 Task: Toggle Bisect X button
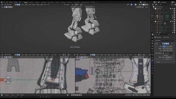tap(164, 48)
